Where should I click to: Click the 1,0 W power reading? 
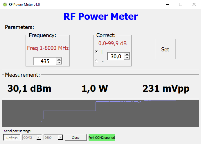pyautogui.click(x=95, y=89)
